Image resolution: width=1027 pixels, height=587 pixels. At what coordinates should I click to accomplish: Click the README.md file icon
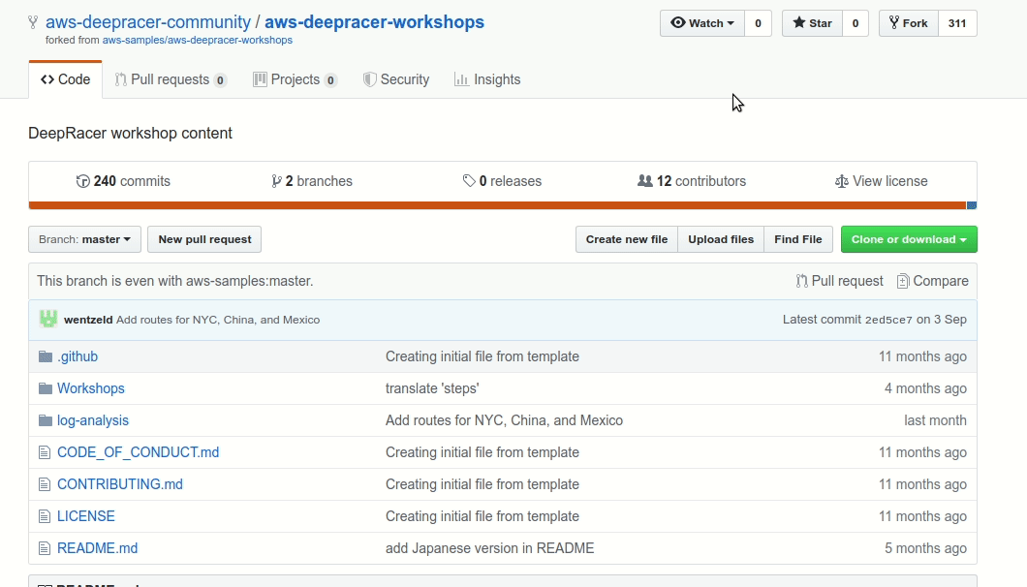pyautogui.click(x=44, y=548)
